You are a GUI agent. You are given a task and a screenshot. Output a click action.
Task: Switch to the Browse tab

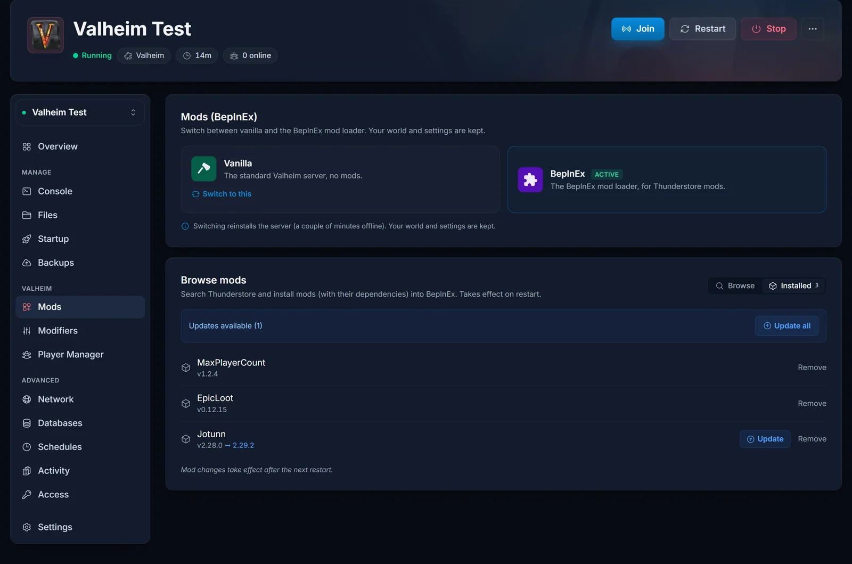coord(735,286)
